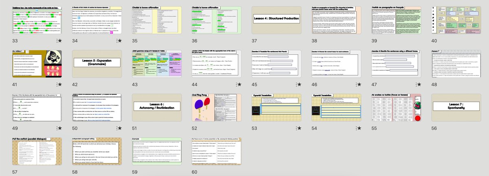Open 'Lesson 6 : Autonomy / Routinisation' slide

click(x=157, y=107)
